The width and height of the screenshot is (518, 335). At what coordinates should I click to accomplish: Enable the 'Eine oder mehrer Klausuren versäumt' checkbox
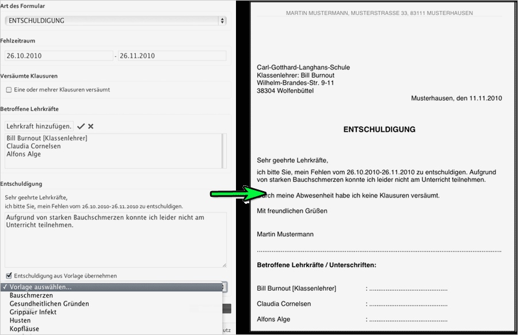coord(9,90)
